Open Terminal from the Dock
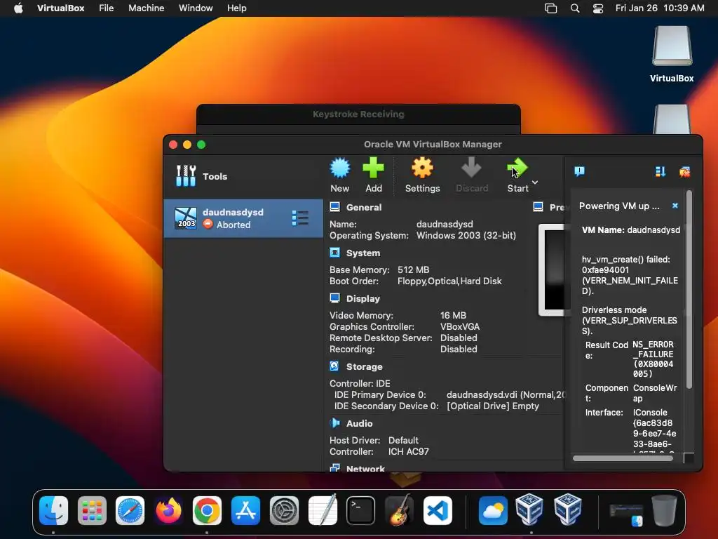The width and height of the screenshot is (718, 539). coord(361,510)
